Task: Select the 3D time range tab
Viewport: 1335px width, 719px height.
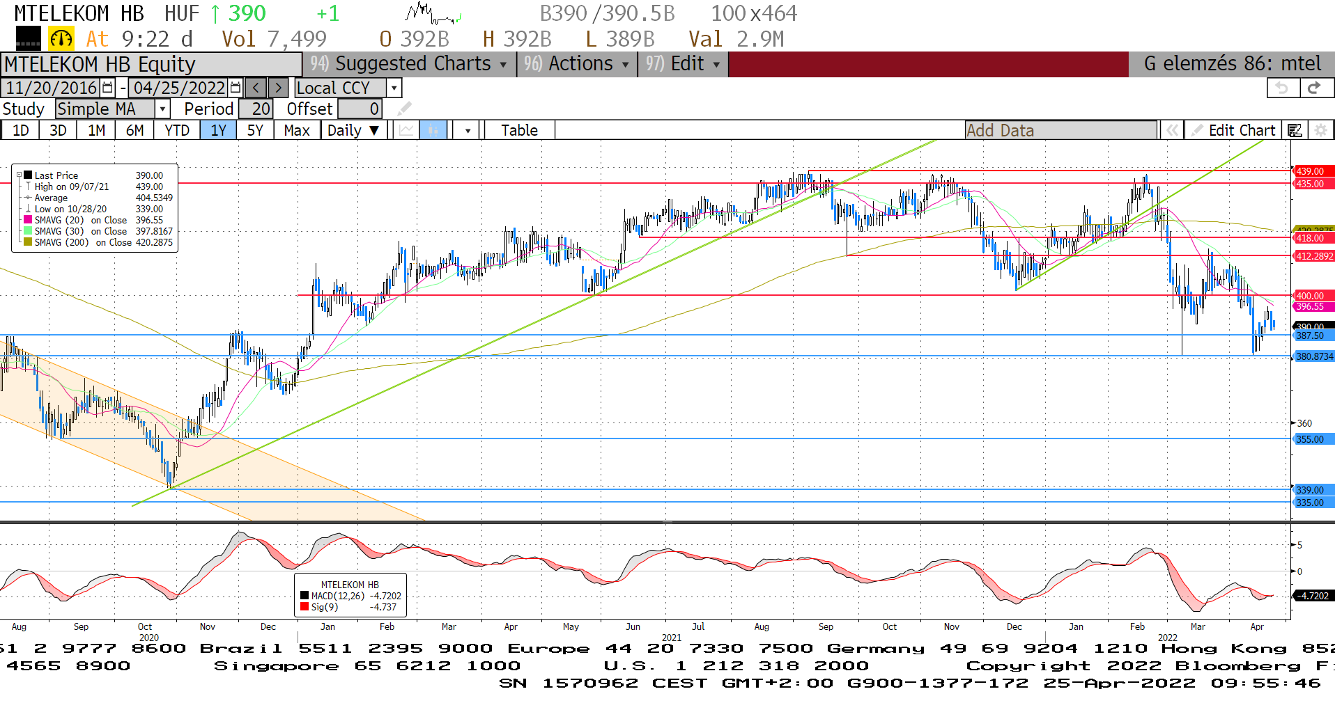Action: pyautogui.click(x=58, y=130)
